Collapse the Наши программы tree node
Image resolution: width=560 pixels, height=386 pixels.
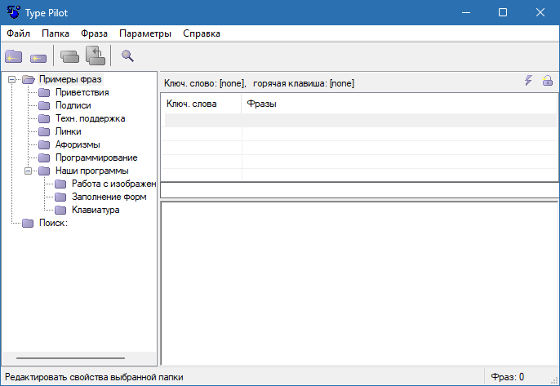point(28,171)
